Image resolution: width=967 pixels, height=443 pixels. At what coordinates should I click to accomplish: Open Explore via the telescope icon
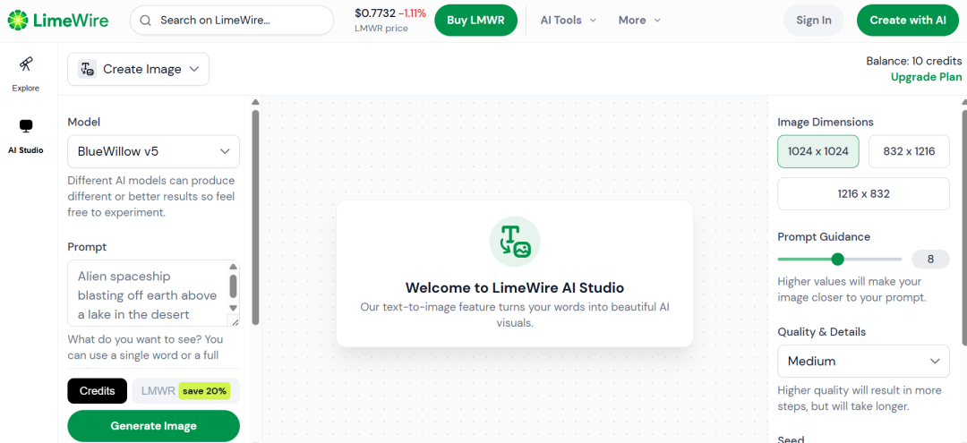pyautogui.click(x=26, y=64)
